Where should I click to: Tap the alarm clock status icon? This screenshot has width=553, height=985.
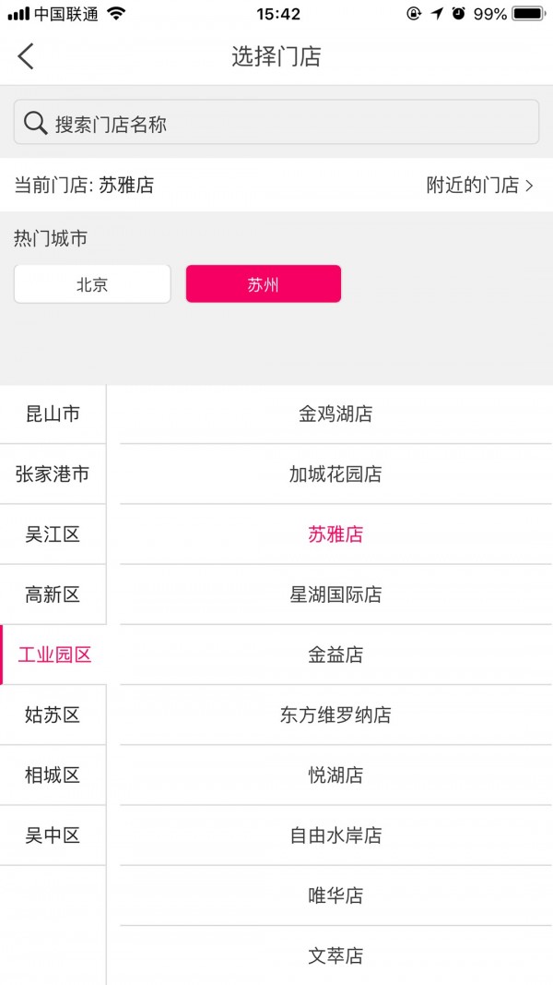458,14
